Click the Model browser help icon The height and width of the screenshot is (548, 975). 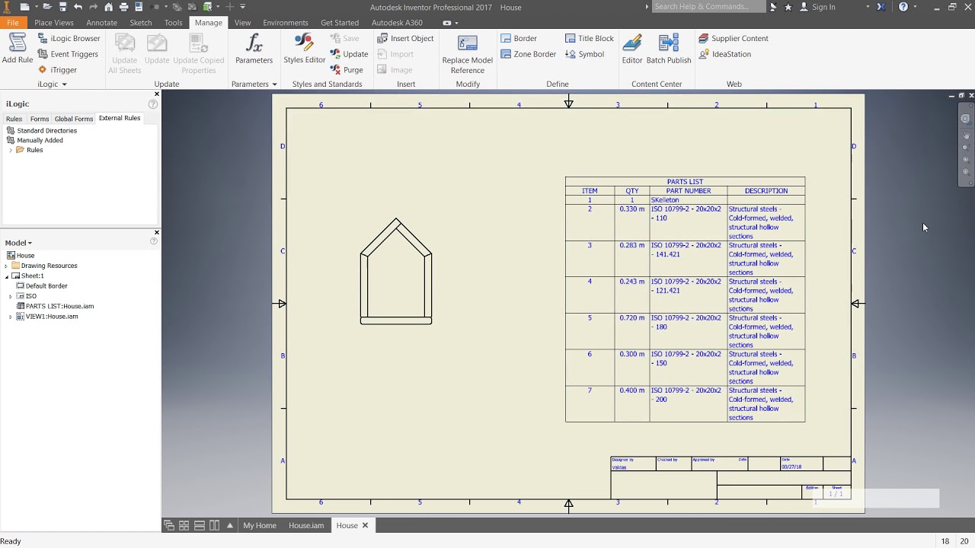pos(153,241)
